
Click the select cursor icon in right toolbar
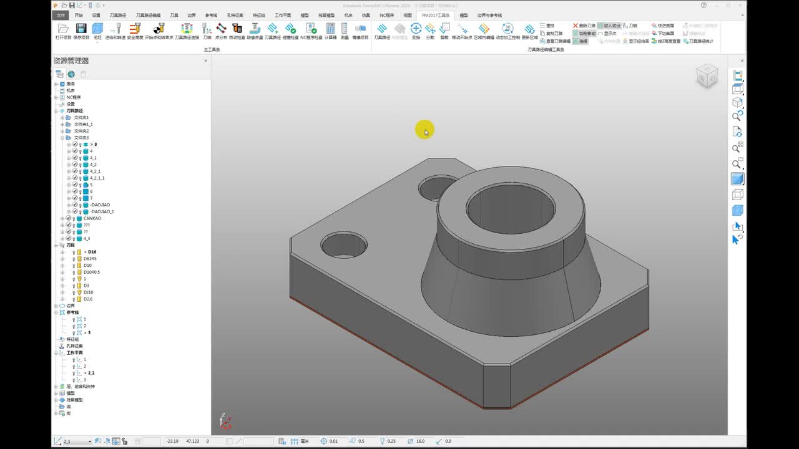click(737, 226)
